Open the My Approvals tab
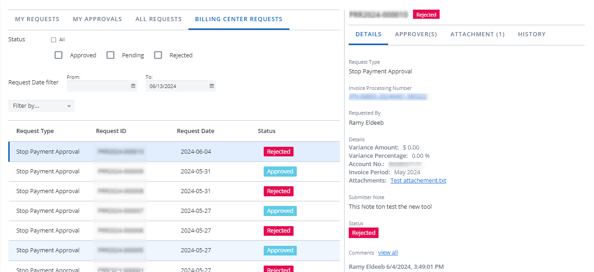 (x=97, y=19)
